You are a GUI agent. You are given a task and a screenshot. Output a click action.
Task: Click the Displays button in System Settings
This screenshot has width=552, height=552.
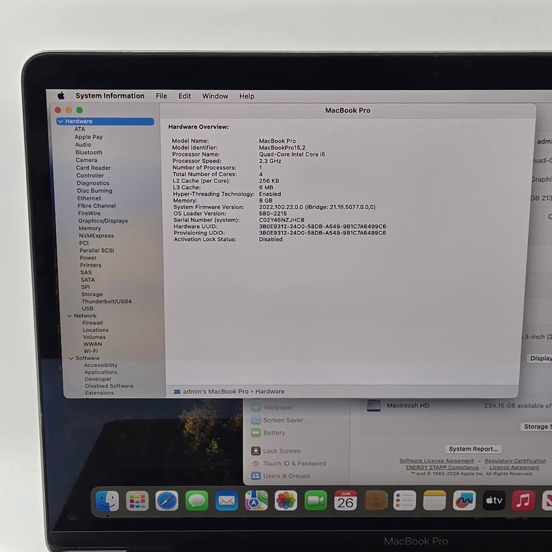coord(539,358)
